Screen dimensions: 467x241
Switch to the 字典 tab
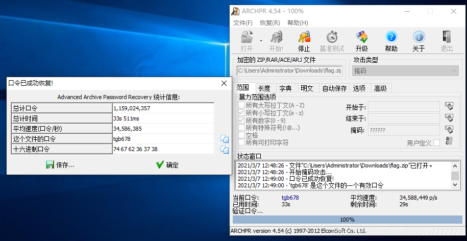(285, 88)
